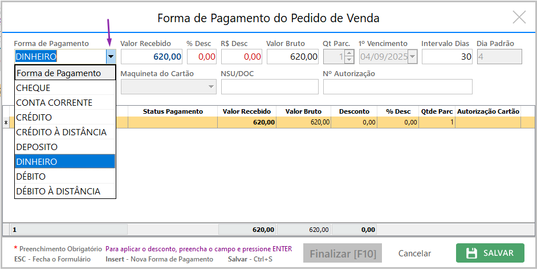Click the Valor Recebido input field
The image size is (537, 270).
pos(152,57)
